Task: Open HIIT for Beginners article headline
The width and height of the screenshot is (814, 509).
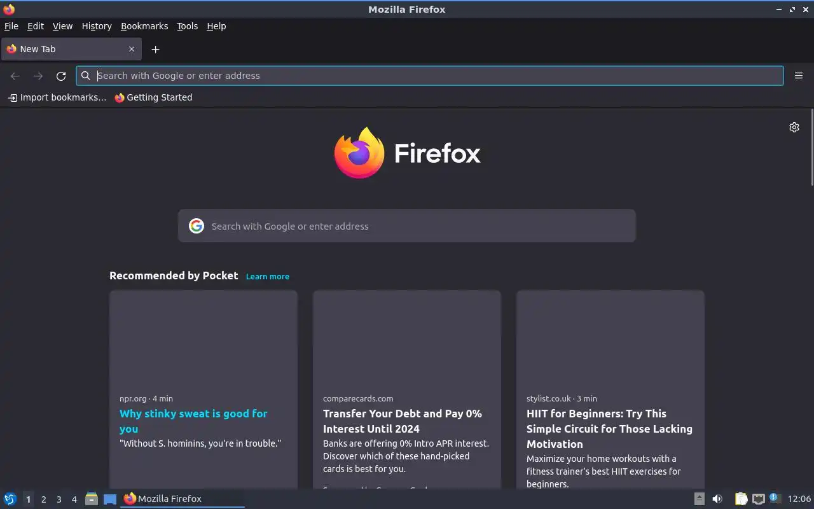Action: 609,428
